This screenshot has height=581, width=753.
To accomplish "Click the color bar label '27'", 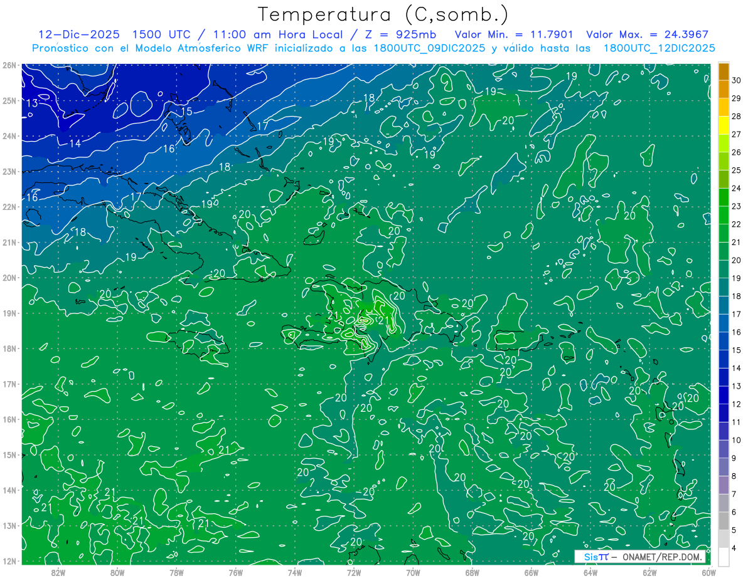I will pyautogui.click(x=737, y=134).
